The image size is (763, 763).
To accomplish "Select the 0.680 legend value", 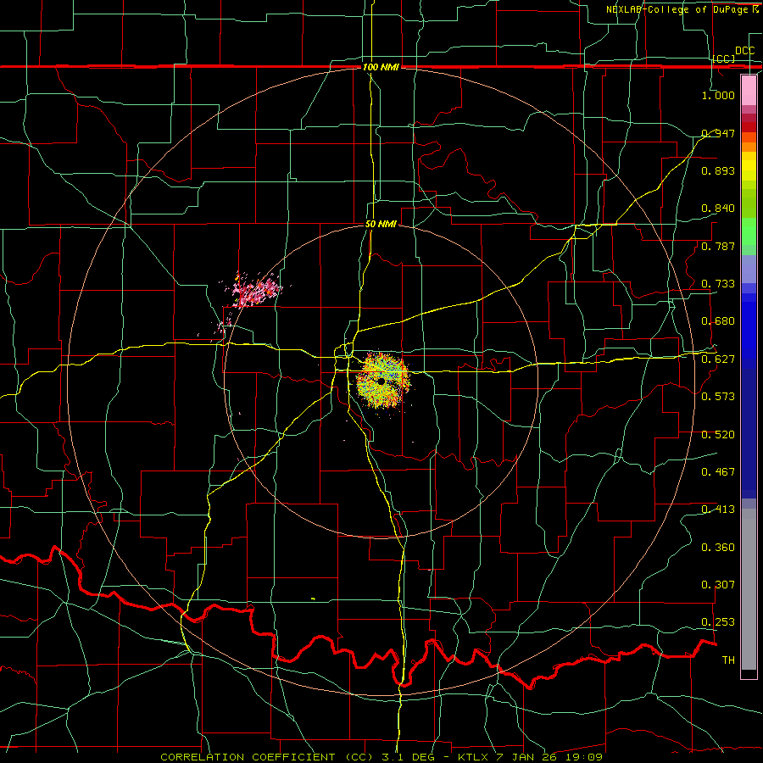I will click(x=718, y=321).
